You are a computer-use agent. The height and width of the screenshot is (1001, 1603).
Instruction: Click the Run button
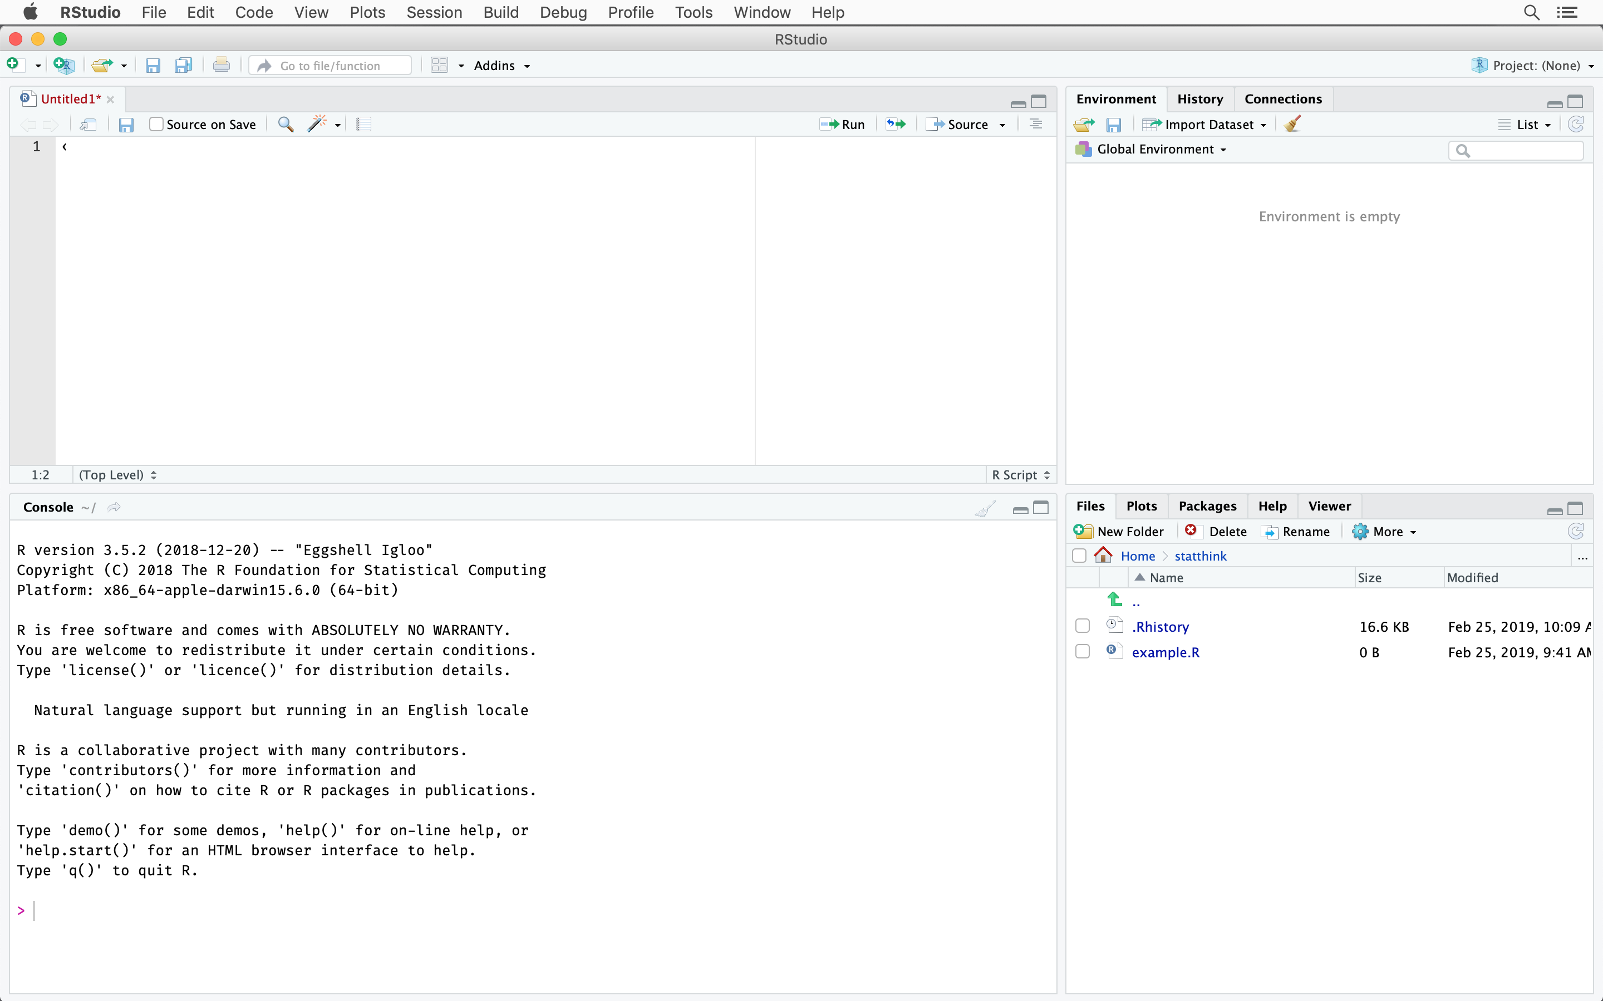(x=842, y=125)
